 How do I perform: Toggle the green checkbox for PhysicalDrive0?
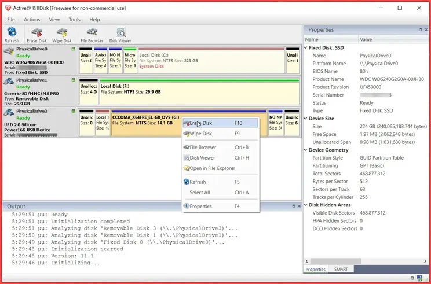(74, 49)
